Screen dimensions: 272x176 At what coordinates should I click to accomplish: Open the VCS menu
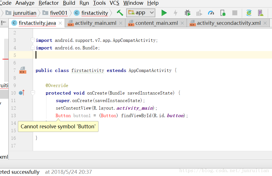click(114, 3)
